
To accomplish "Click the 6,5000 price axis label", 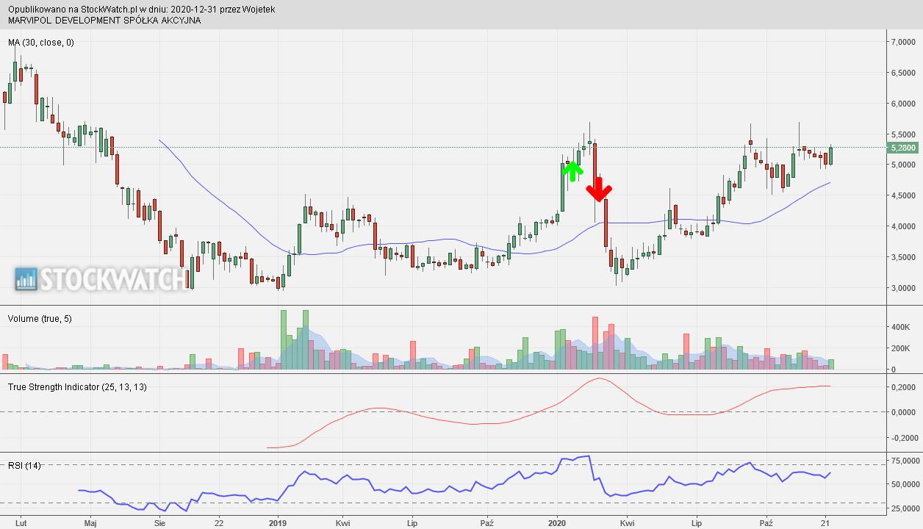I will pyautogui.click(x=903, y=73).
